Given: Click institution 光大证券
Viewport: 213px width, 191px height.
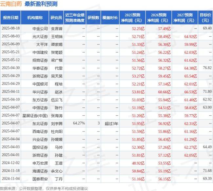Looking at the screenshot, I should click(40, 36).
